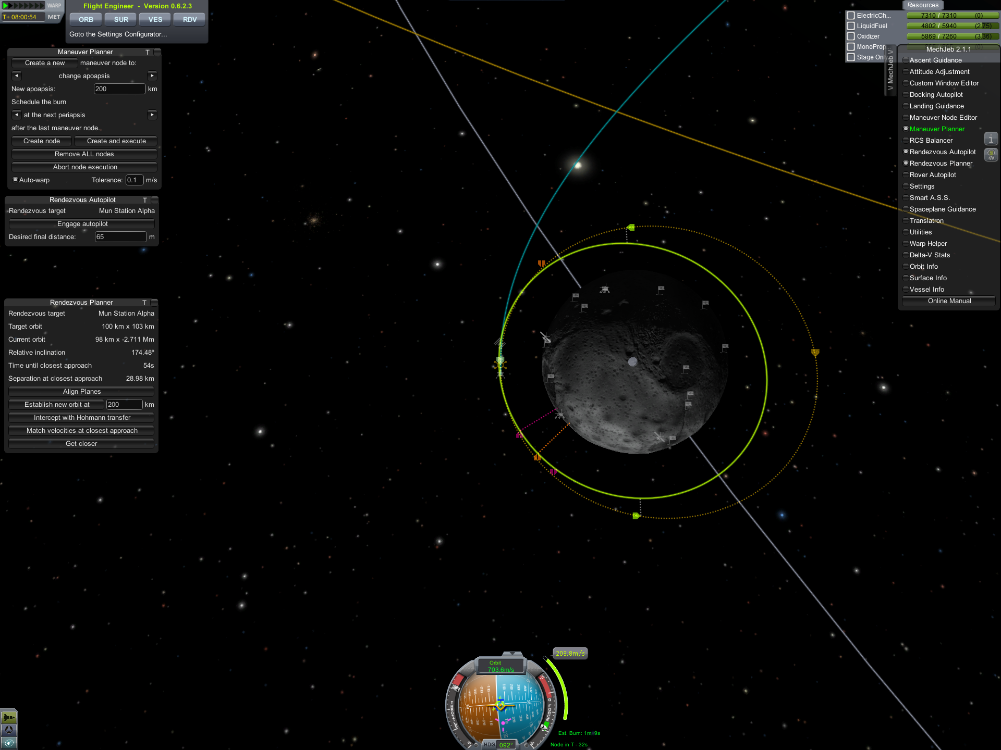The width and height of the screenshot is (1001, 750).
Task: Open the vessel staging view icon
Action: (9, 717)
